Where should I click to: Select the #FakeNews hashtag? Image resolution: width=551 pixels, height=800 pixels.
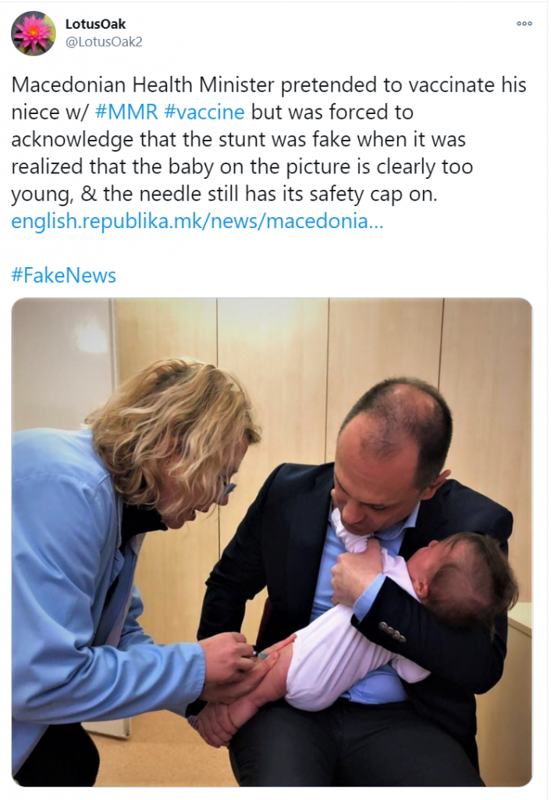point(64,275)
